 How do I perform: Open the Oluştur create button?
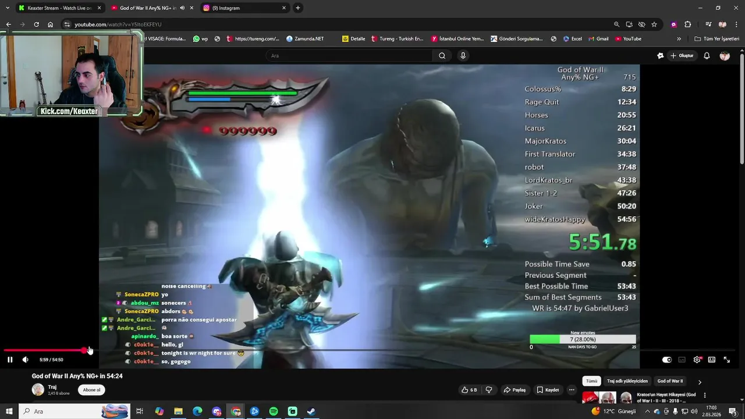(682, 55)
